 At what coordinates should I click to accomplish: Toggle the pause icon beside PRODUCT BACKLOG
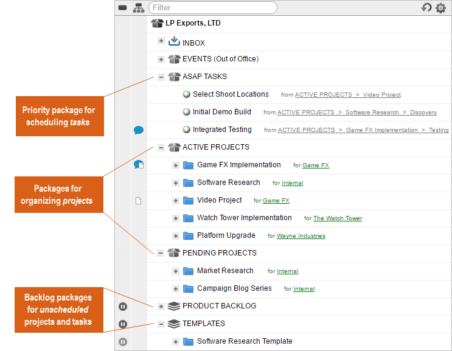pos(123,307)
